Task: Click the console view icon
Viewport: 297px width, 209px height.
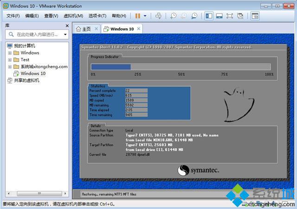Action: coord(255,16)
